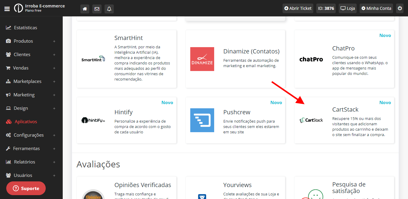
Task: Click the chatPro logo
Action: [311, 59]
